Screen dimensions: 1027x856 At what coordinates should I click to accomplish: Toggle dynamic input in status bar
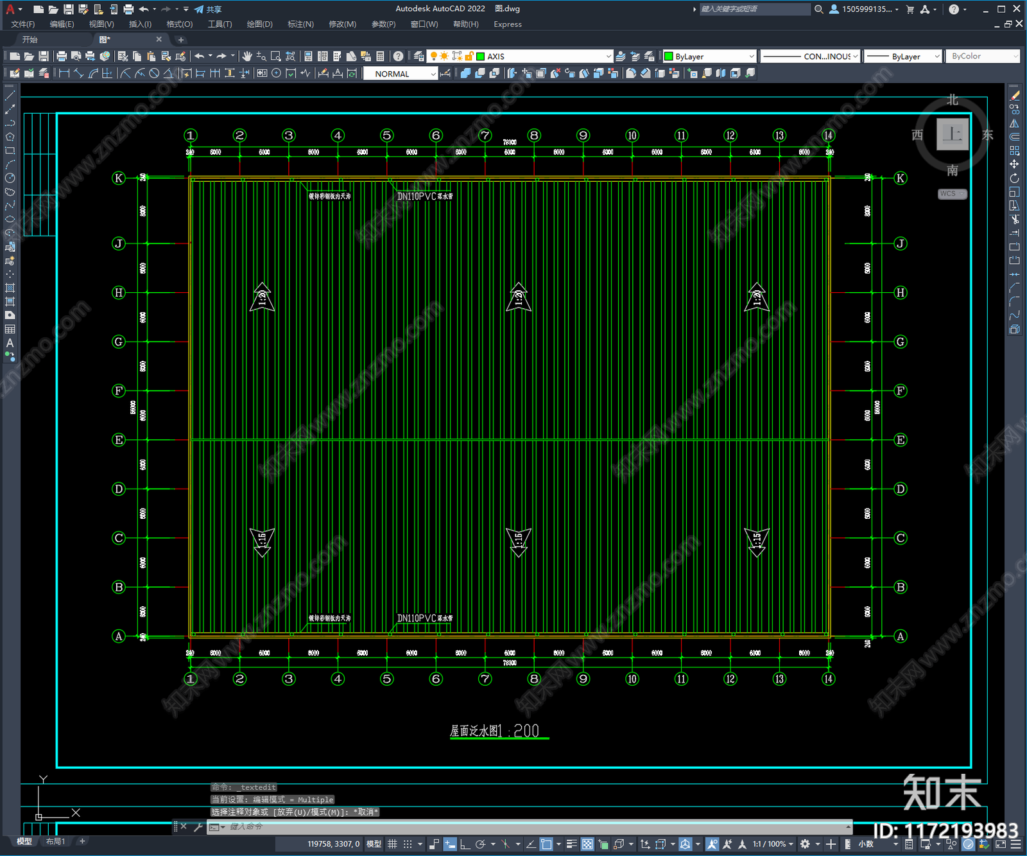pyautogui.click(x=450, y=844)
